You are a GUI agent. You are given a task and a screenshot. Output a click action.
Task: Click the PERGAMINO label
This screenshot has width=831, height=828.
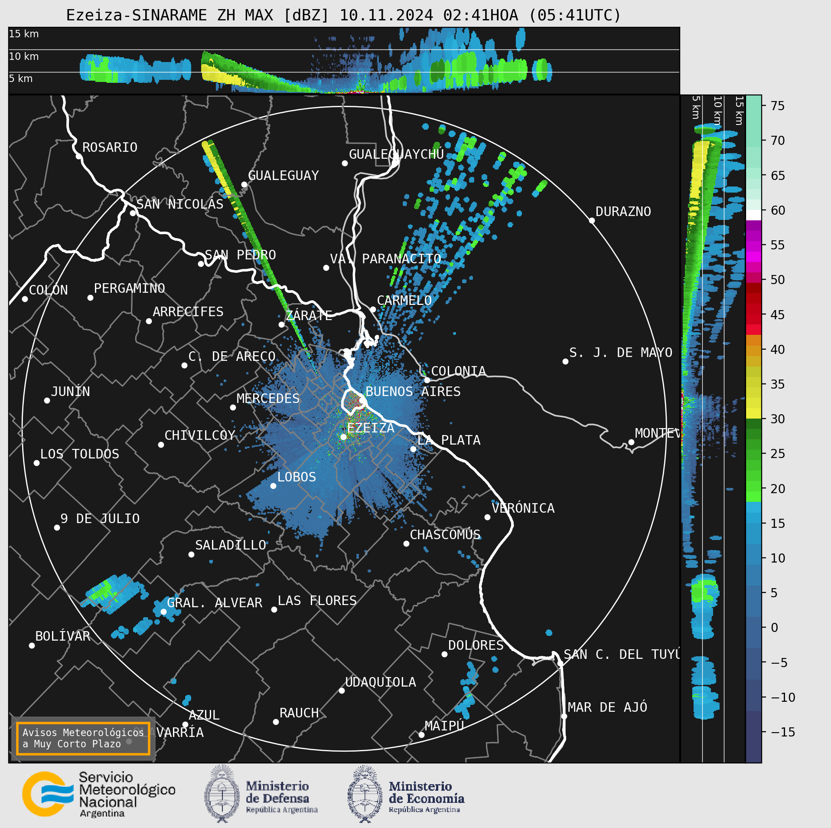pos(130,288)
